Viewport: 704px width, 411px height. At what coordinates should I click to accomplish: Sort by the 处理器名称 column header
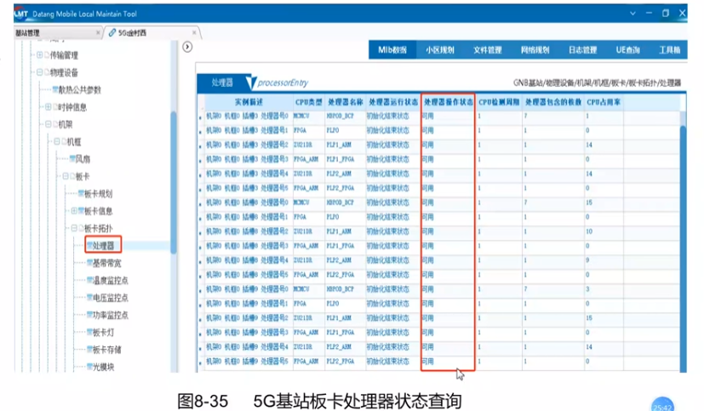pos(345,102)
